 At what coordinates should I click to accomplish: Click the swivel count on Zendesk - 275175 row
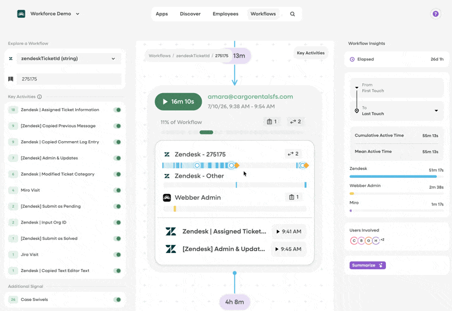tap(293, 154)
